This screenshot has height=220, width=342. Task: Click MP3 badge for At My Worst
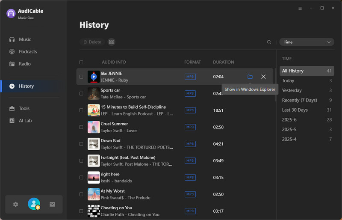pyautogui.click(x=190, y=194)
